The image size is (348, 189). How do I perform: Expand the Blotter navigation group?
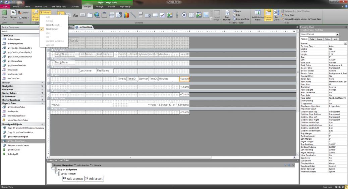pos(42,83)
